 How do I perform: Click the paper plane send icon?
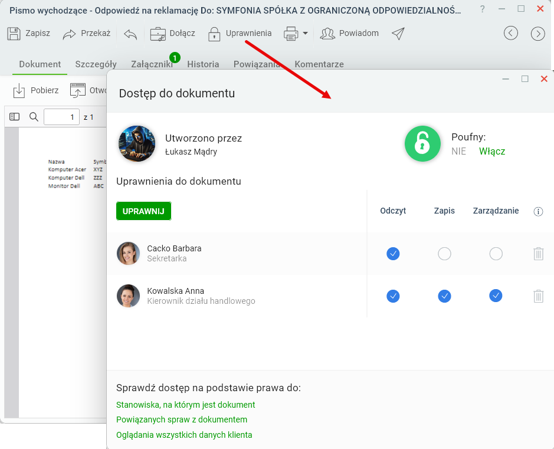(398, 34)
